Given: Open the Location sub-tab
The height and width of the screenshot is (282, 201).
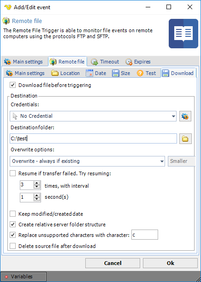Looking at the screenshot, I should pyautogui.click(x=65, y=73).
